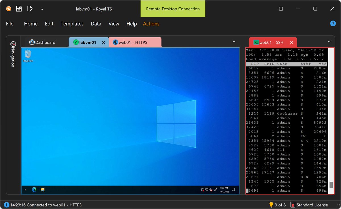Click the edit document icon in title bar

(30, 9)
